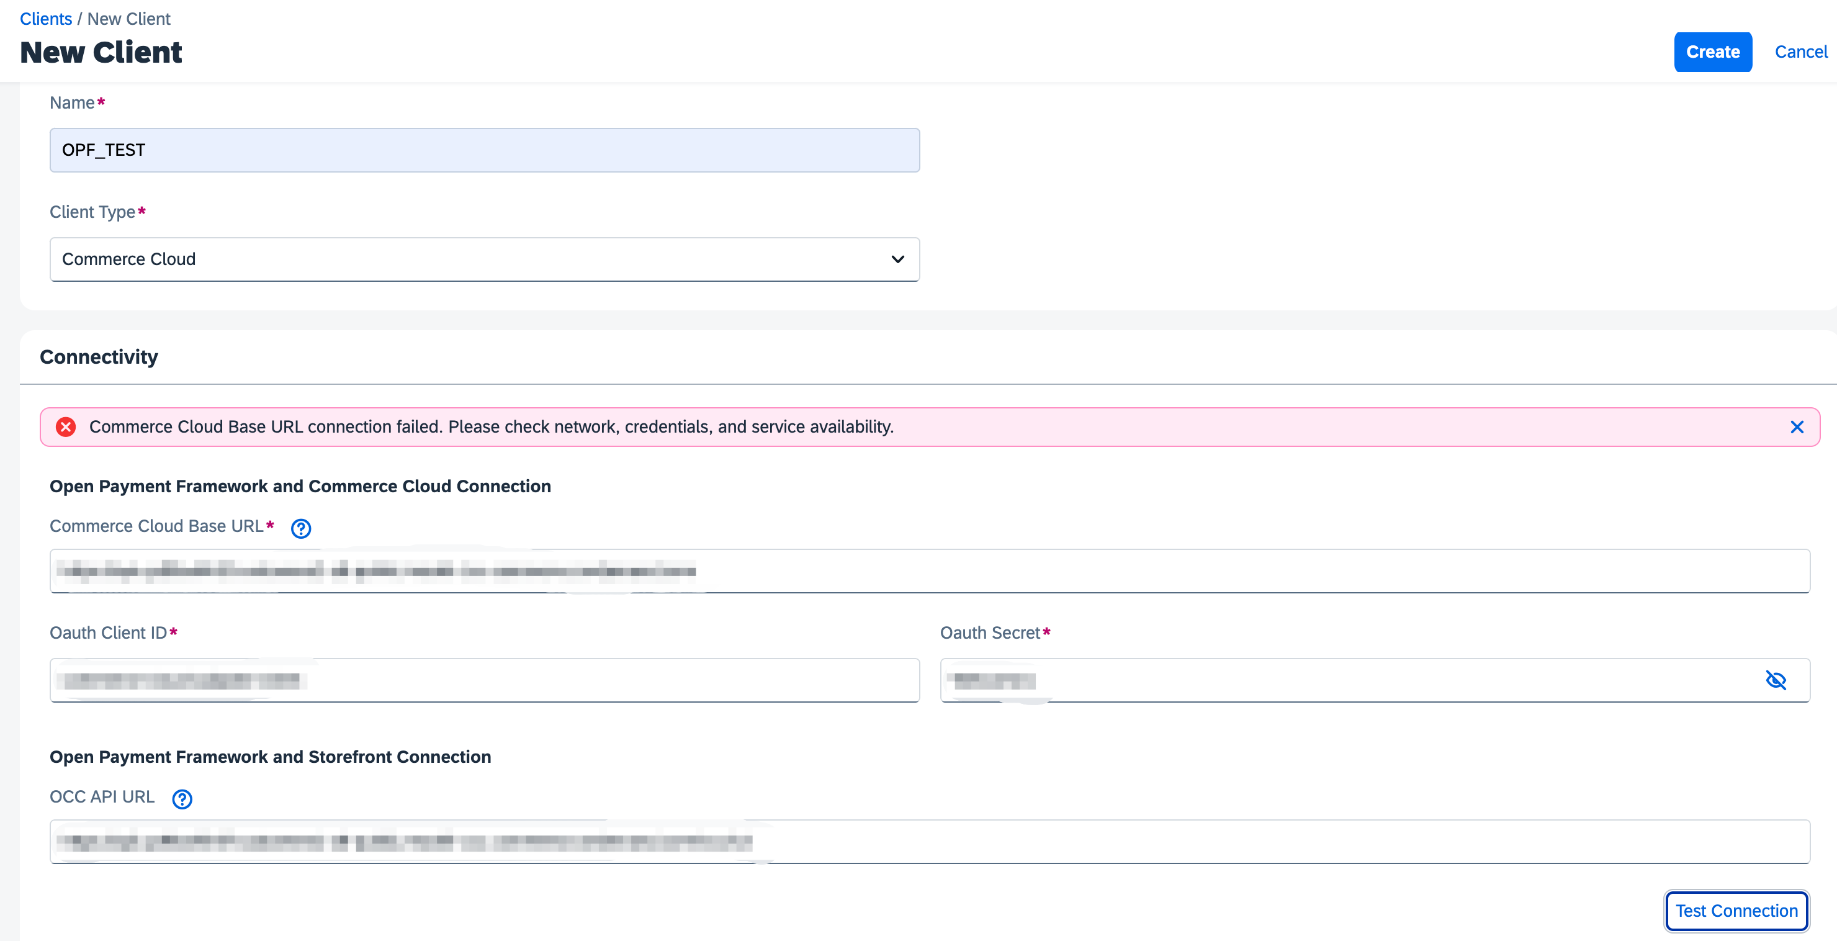Dismiss the connection failed error banner
1837x941 pixels.
pyautogui.click(x=1797, y=426)
